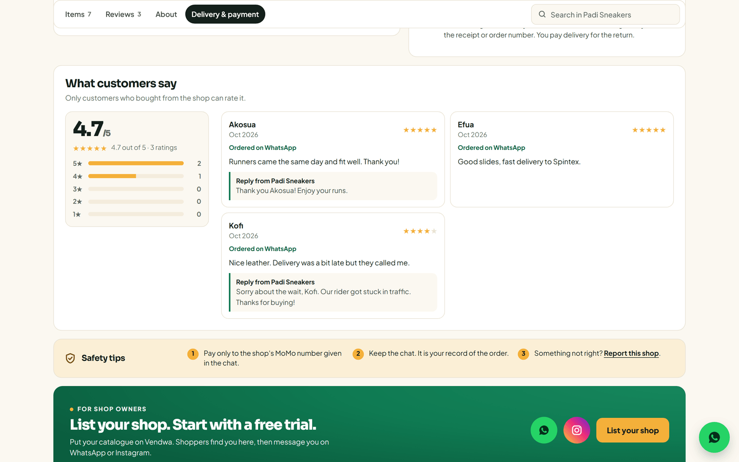The width and height of the screenshot is (739, 462).
Task: Click the reviewer name Akosua
Action: point(242,125)
